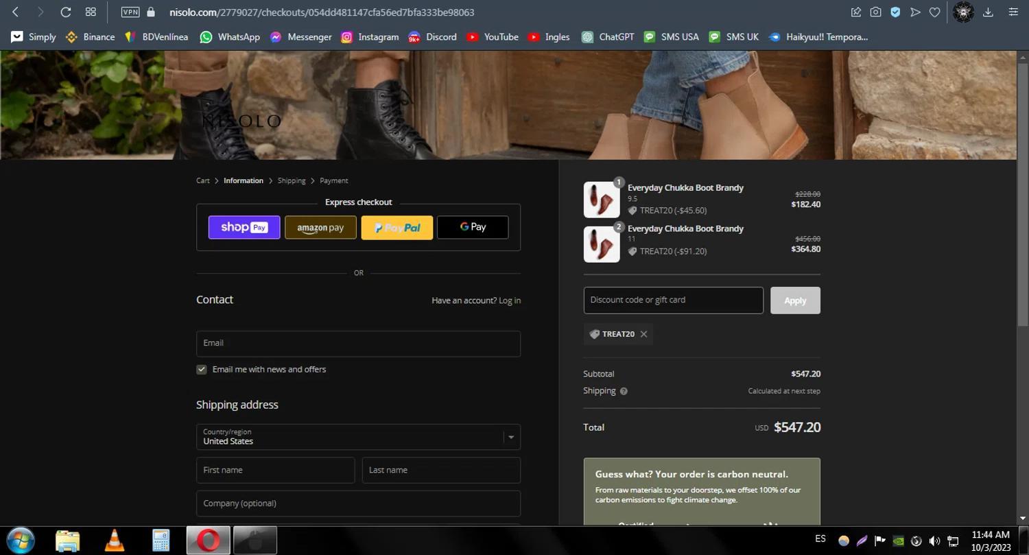Open the browser snapshot camera icon
1029x555 pixels.
875,12
